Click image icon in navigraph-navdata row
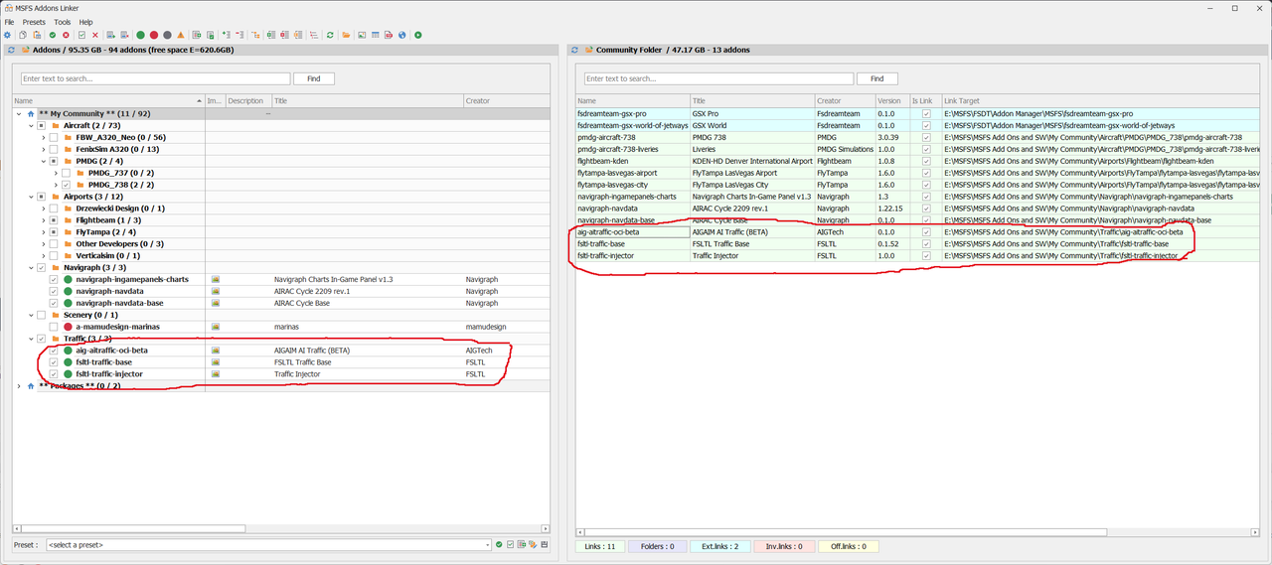The width and height of the screenshot is (1272, 565). [215, 291]
